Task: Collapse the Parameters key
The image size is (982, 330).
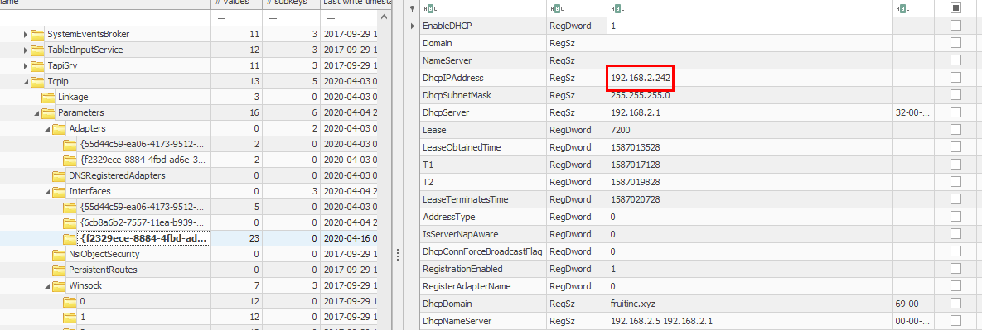Action: tap(36, 113)
